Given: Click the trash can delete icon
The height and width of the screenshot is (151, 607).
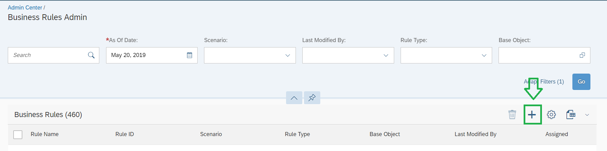Looking at the screenshot, I should 512,115.
